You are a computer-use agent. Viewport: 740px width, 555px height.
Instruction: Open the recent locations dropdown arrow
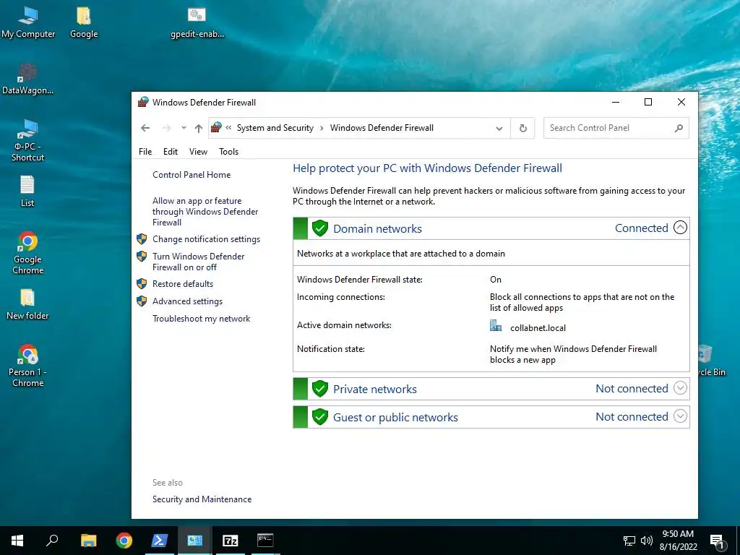pyautogui.click(x=184, y=128)
